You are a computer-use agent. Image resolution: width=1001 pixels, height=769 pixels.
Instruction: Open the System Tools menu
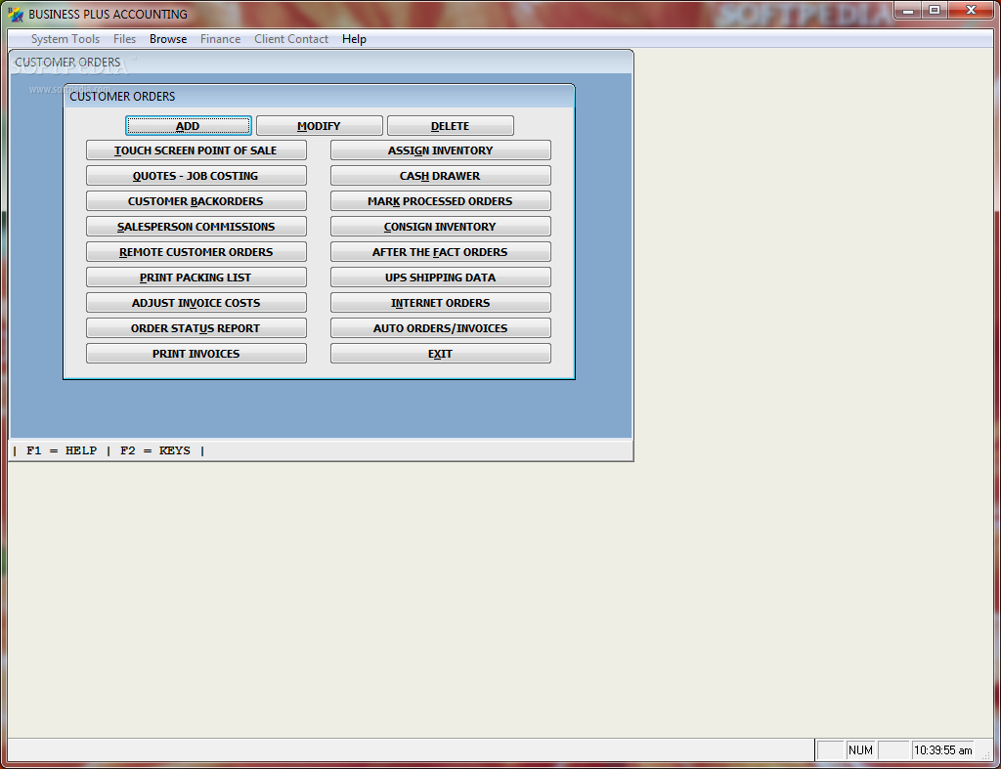(x=65, y=39)
